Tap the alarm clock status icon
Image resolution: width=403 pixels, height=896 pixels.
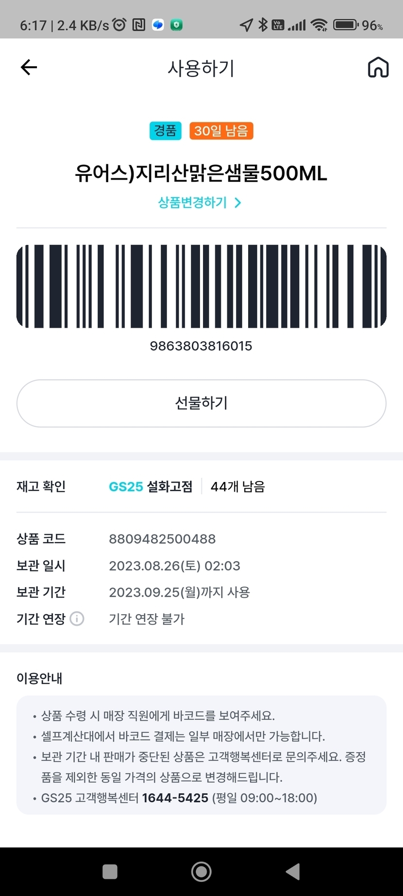(x=119, y=24)
